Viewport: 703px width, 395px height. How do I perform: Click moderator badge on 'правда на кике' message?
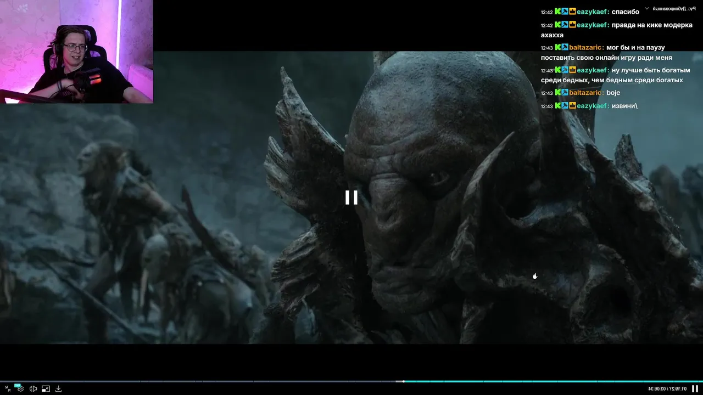coord(565,25)
